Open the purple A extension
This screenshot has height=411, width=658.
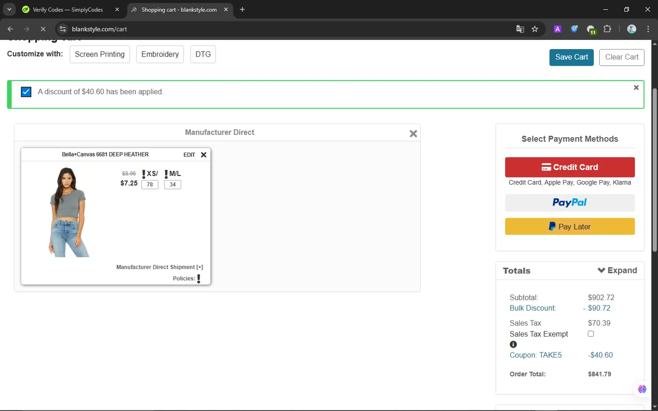point(558,29)
